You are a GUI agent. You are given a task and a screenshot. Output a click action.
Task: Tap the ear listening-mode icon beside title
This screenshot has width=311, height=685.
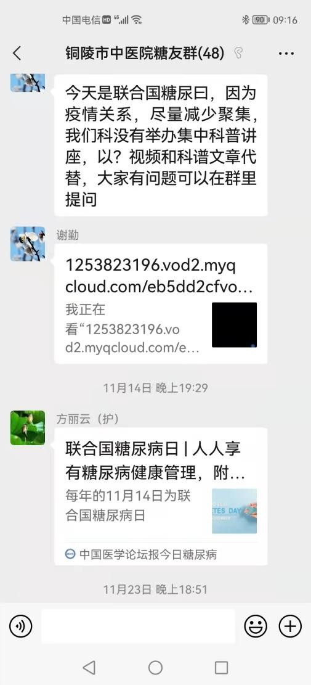(x=238, y=53)
